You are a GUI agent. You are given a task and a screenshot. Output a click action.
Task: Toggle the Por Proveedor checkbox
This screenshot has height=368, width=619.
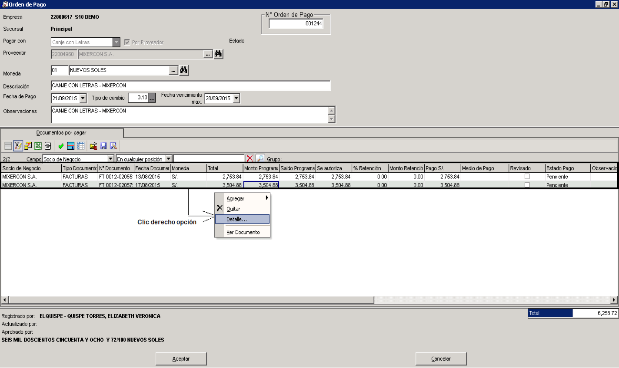click(127, 42)
